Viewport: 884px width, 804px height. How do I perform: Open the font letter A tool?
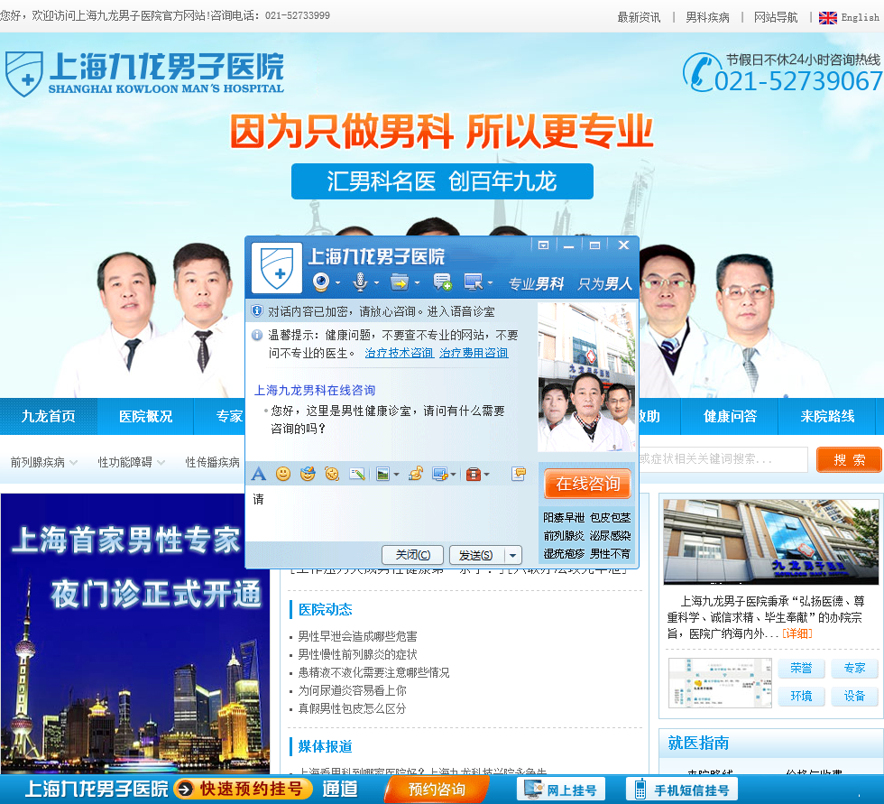pos(259,474)
